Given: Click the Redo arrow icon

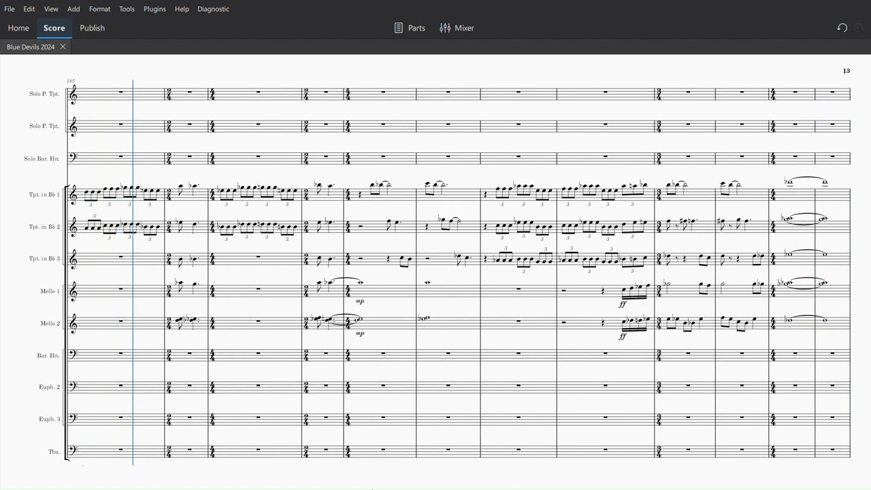Looking at the screenshot, I should [x=859, y=28].
